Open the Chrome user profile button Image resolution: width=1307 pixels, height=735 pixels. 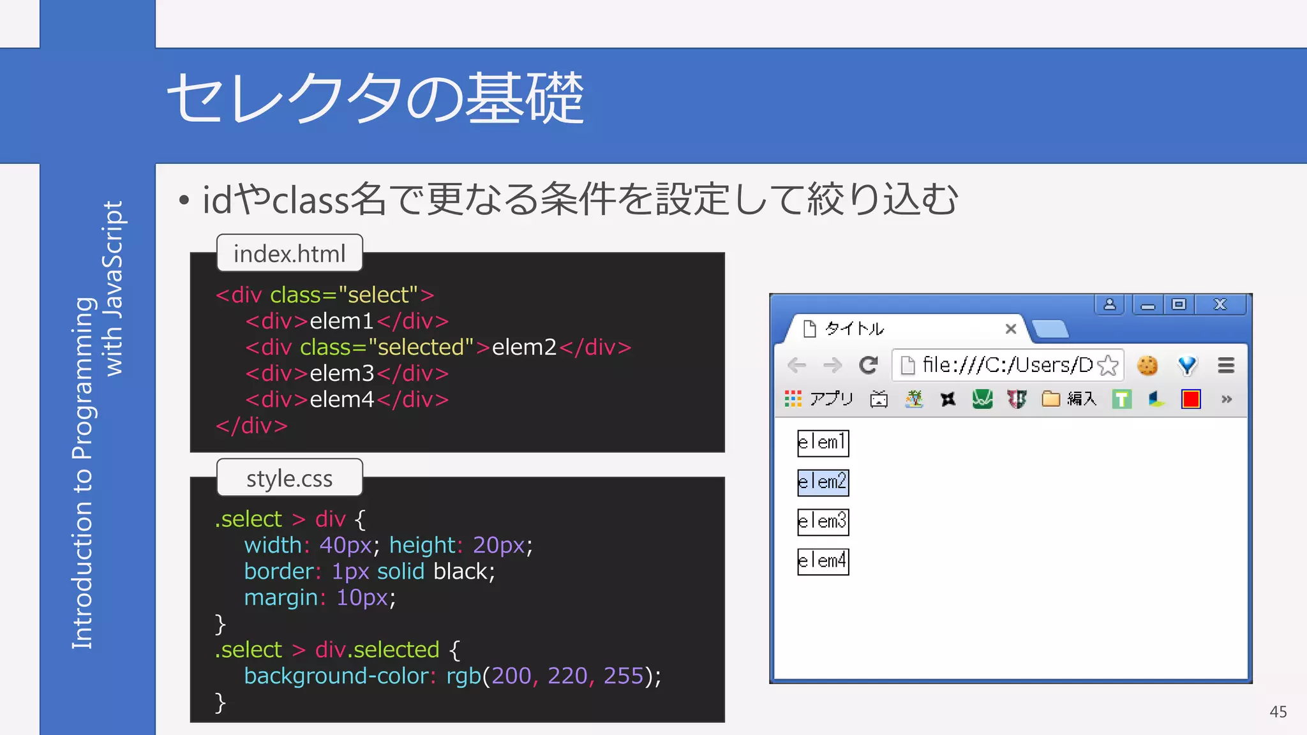click(x=1110, y=304)
